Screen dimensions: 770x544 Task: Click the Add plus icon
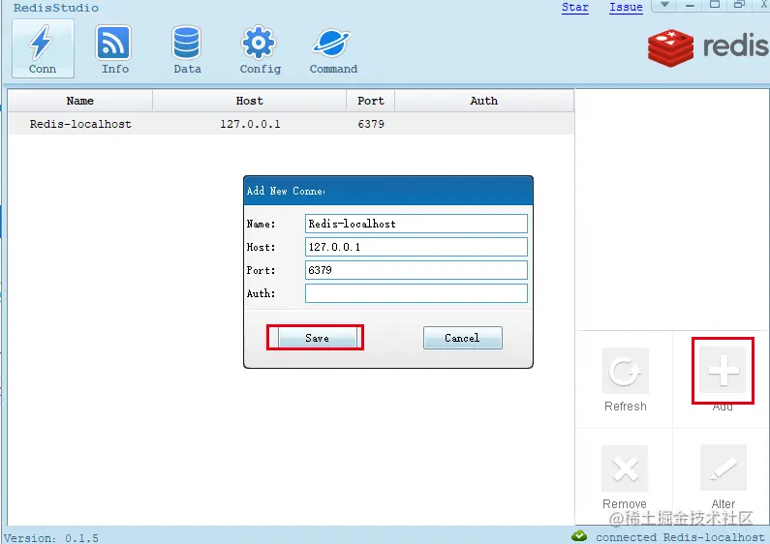(723, 370)
